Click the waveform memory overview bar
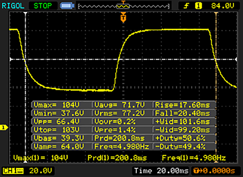243x177 pixels. click(122, 6)
